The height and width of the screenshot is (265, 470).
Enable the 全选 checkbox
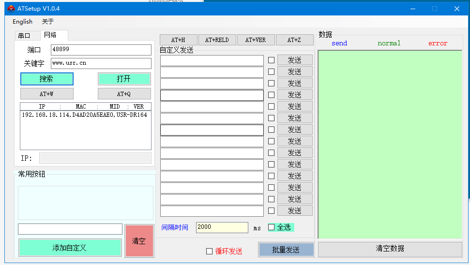272,227
